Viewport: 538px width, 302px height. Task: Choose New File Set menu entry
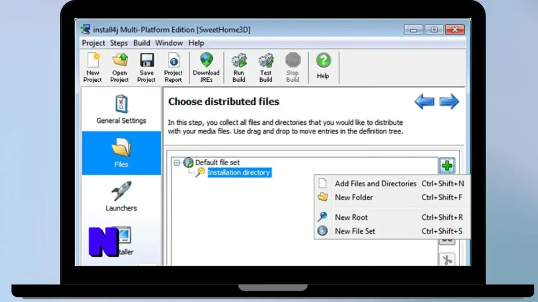click(x=391, y=231)
